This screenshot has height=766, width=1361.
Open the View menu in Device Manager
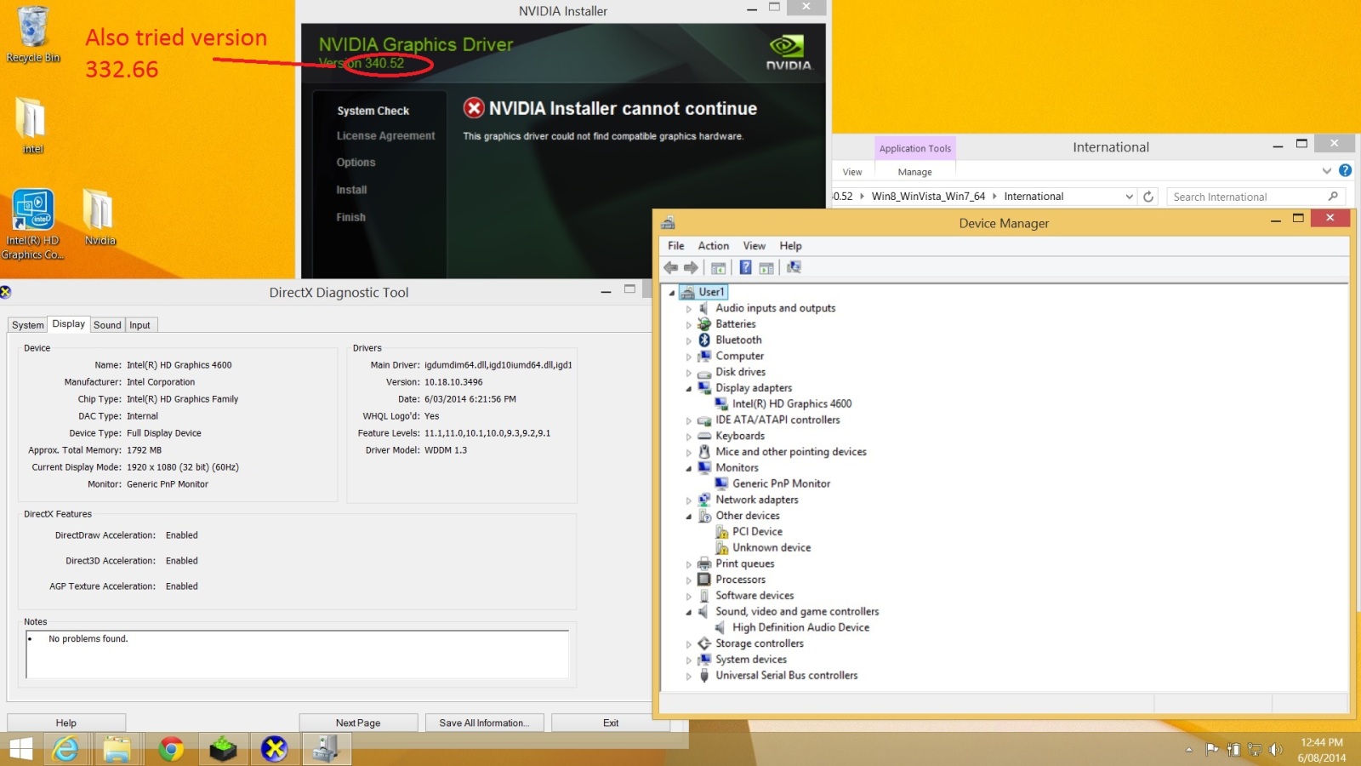pyautogui.click(x=755, y=246)
